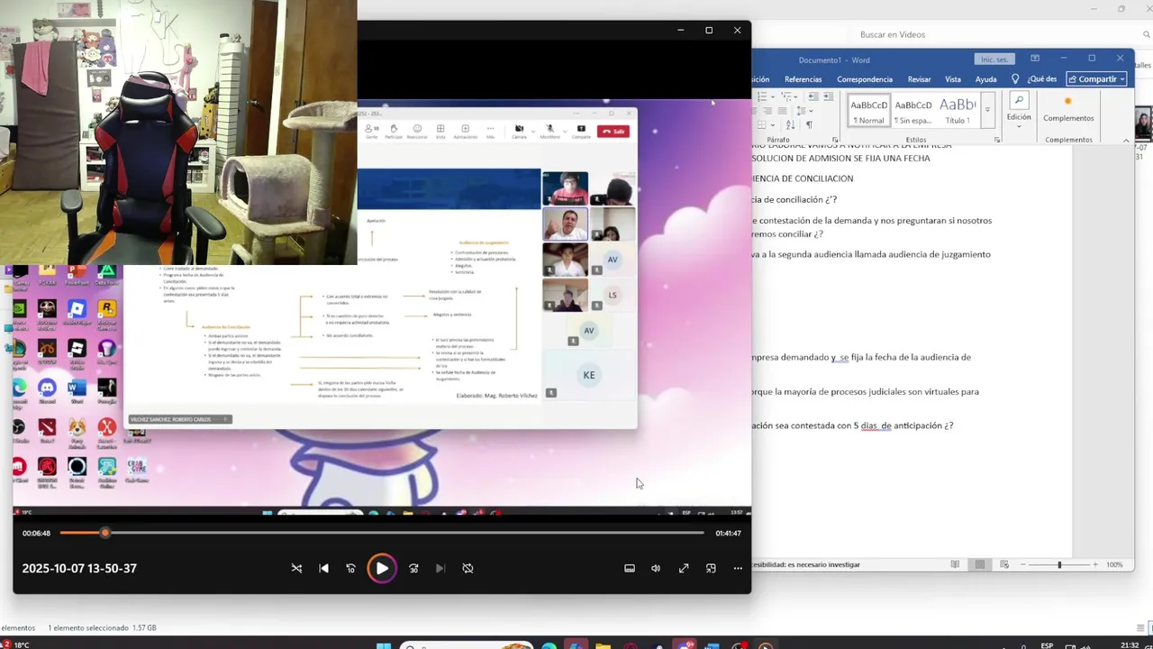Toggle shuffle in the media player
Screen dimensions: 1153x649
point(296,569)
